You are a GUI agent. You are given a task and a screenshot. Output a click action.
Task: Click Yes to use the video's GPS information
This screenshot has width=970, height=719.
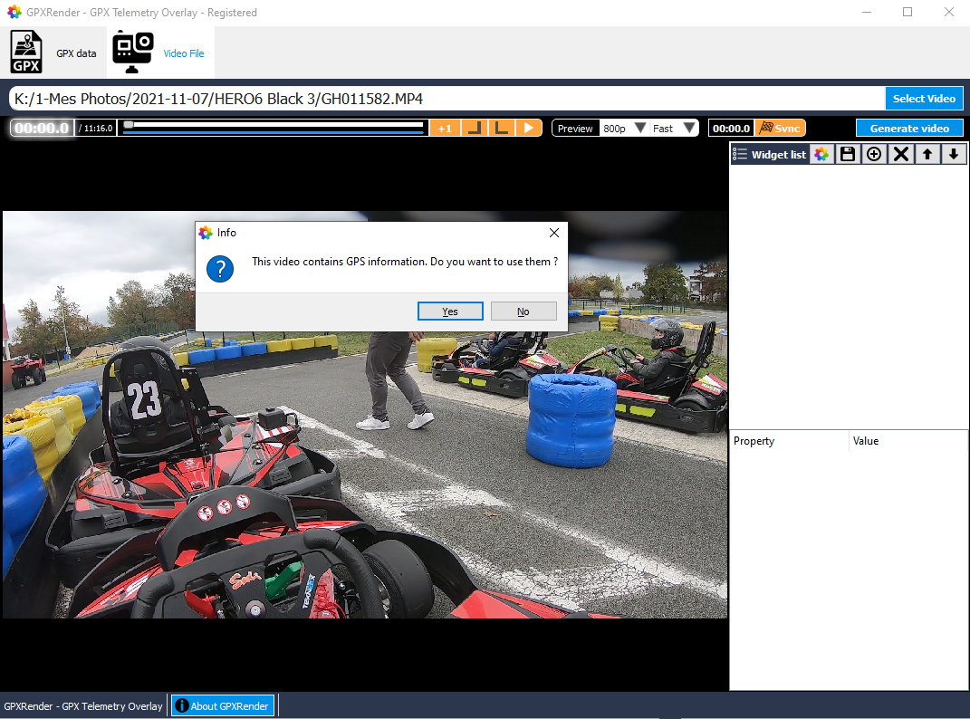(x=450, y=311)
